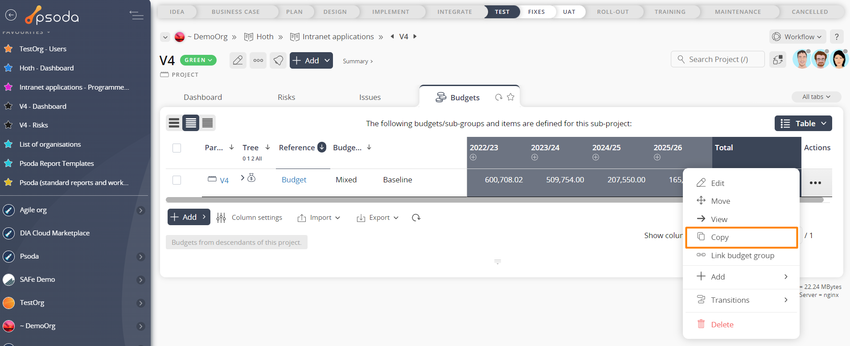Open the row actions three-dots menu

click(815, 183)
